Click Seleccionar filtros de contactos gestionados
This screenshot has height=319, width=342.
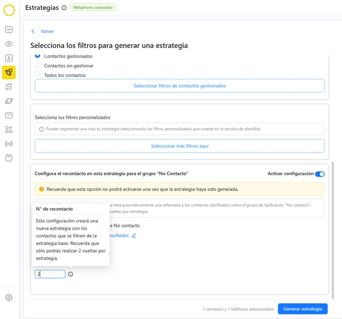[x=180, y=86]
